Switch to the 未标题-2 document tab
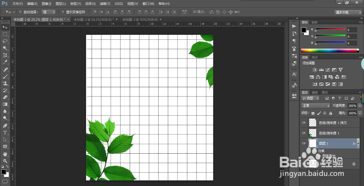364x186 pixels. (93, 19)
